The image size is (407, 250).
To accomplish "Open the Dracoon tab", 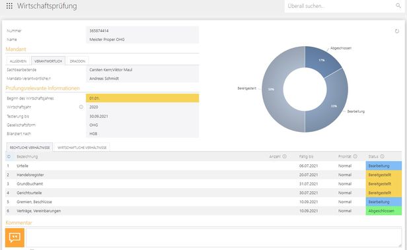I will 77,61.
